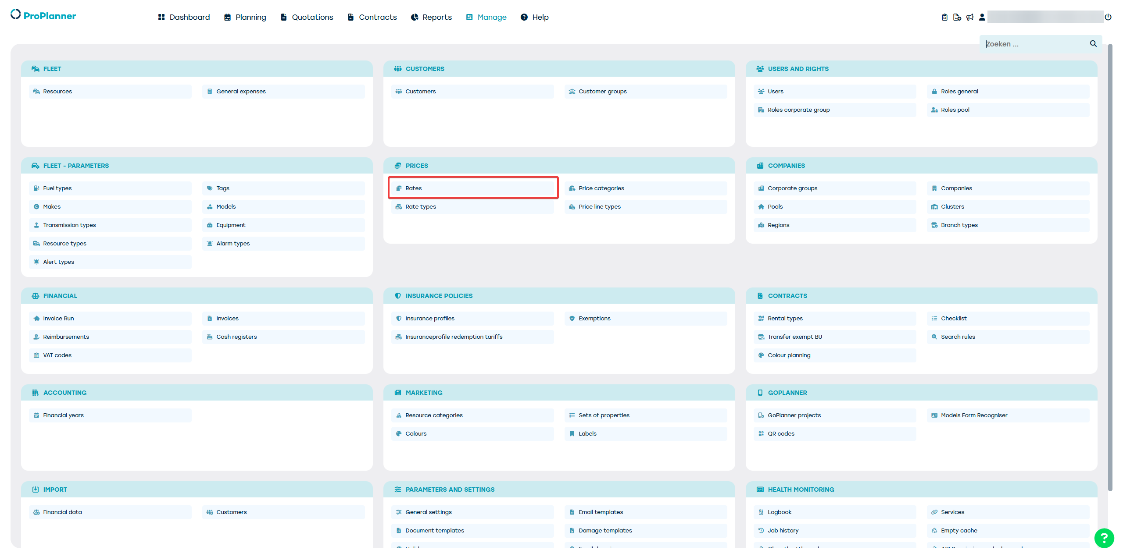Open Resources under Fleet
Screen dimensions: 1123x557
tap(57, 91)
